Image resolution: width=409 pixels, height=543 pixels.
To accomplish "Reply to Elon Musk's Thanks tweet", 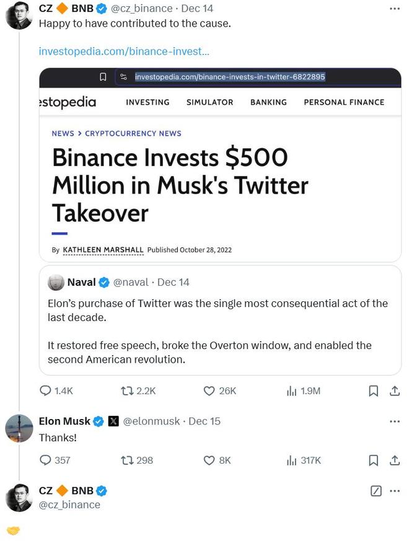I will tap(45, 460).
